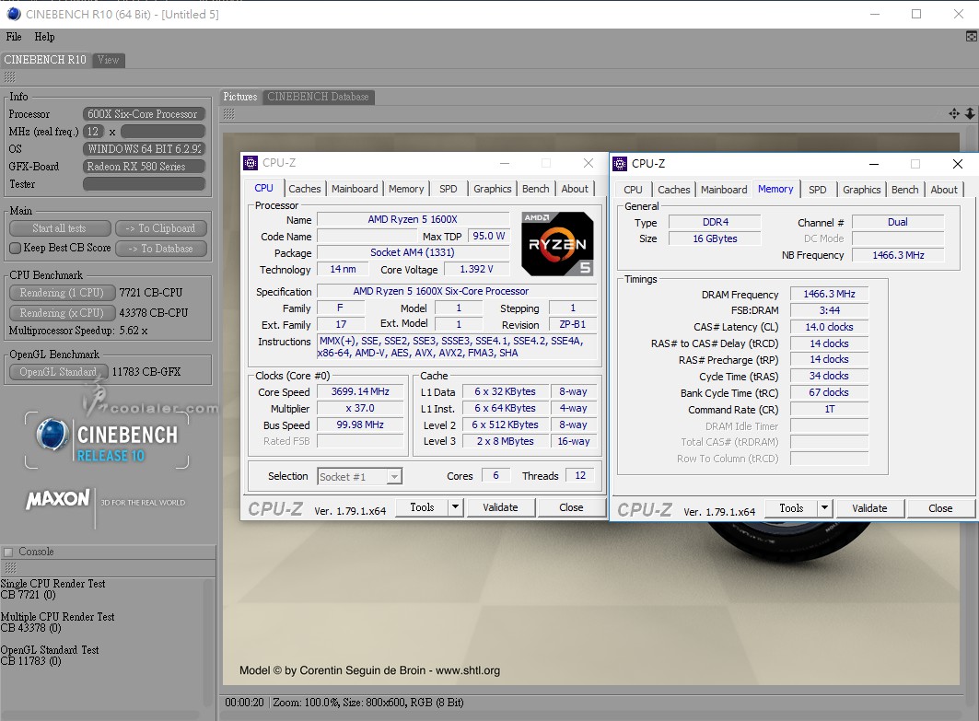Select the Pictures tab

pos(240,97)
